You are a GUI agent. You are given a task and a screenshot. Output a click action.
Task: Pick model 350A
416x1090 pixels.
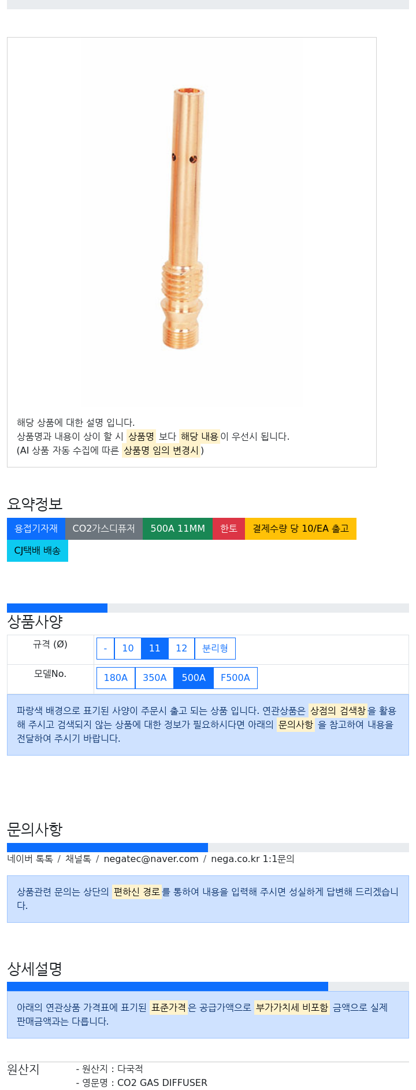coord(154,678)
